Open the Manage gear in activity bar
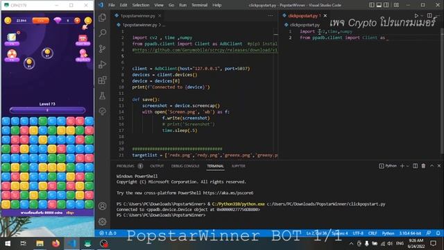444x250 pixels. point(103,222)
